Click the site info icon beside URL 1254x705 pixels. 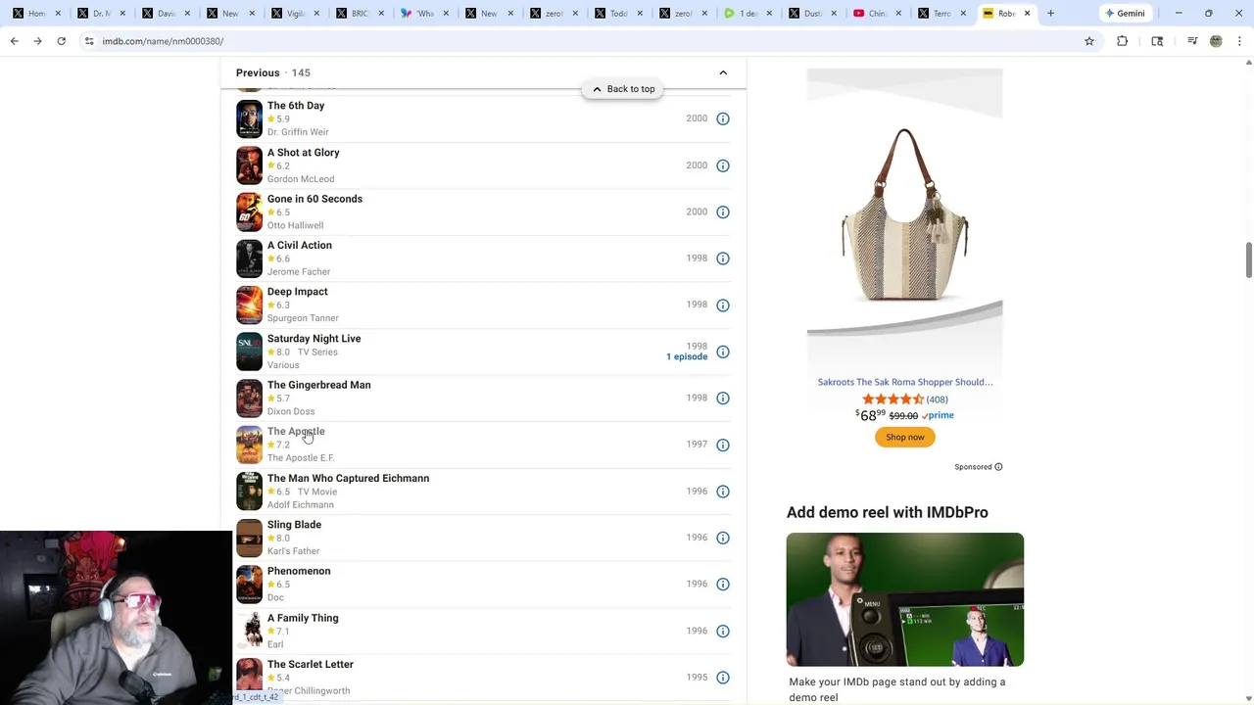pyautogui.click(x=89, y=41)
